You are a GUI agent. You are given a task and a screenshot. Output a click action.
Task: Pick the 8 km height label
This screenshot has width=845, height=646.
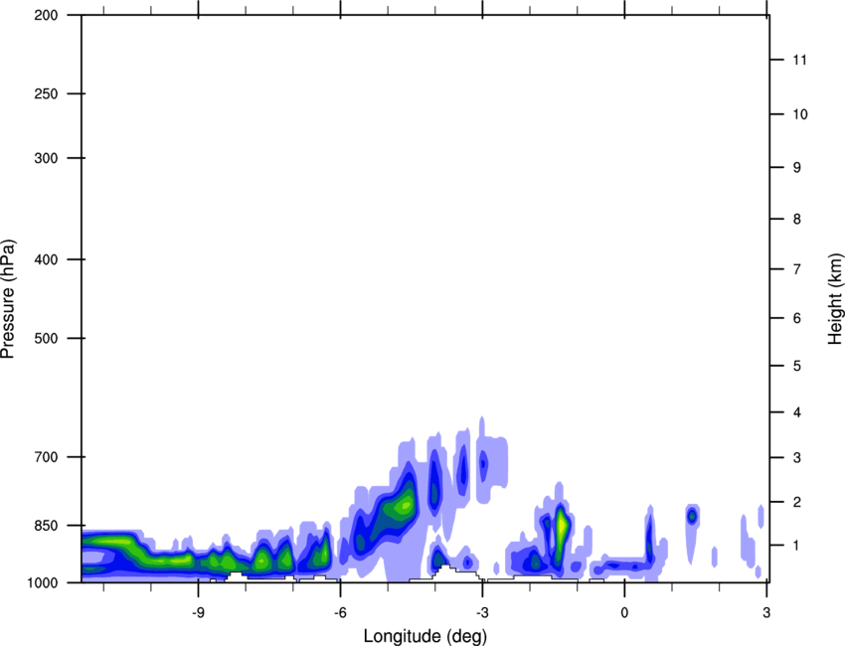(x=797, y=219)
